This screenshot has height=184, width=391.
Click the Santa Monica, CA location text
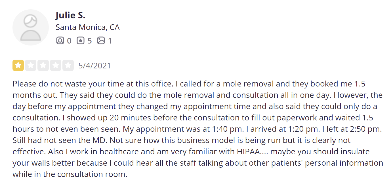coord(88,27)
